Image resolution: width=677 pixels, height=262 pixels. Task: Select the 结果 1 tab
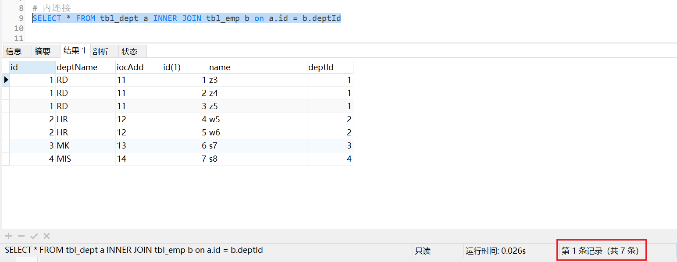(75, 50)
